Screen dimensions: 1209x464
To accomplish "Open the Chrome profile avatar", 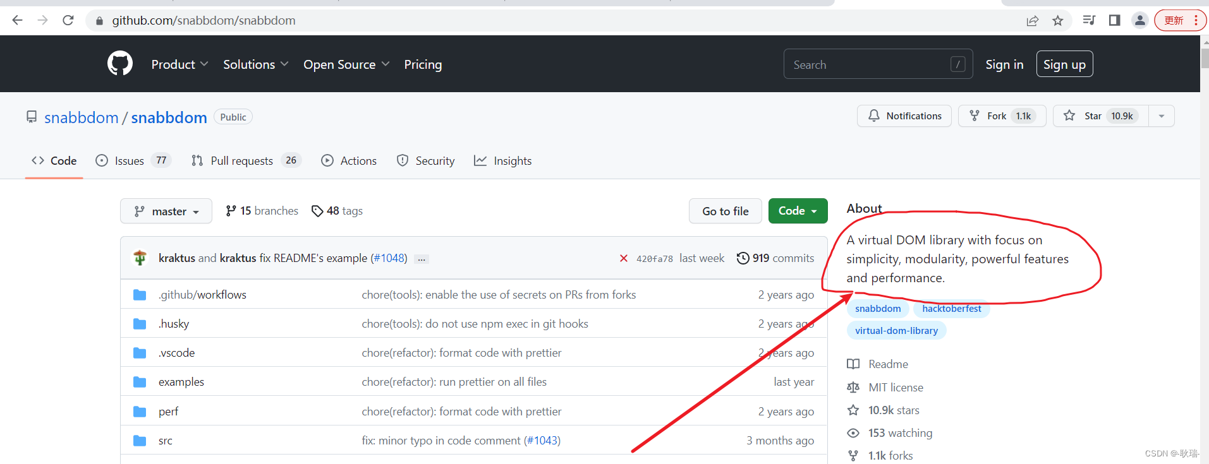I will click(1139, 20).
